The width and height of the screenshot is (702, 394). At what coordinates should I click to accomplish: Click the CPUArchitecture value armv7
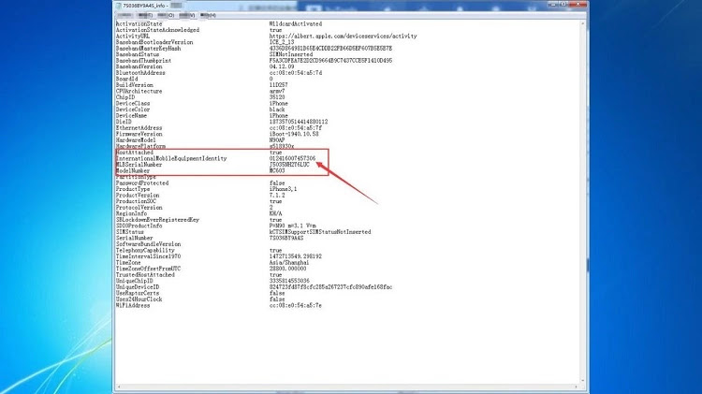[277, 91]
